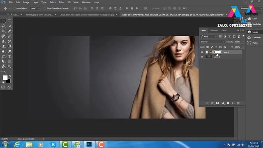Image resolution: width=263 pixels, height=148 pixels.
Task: Select the Brush tool
Action: (x=9, y=36)
